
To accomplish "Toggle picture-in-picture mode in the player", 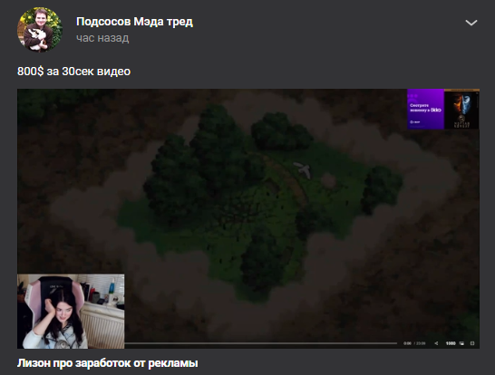I will coord(461,343).
